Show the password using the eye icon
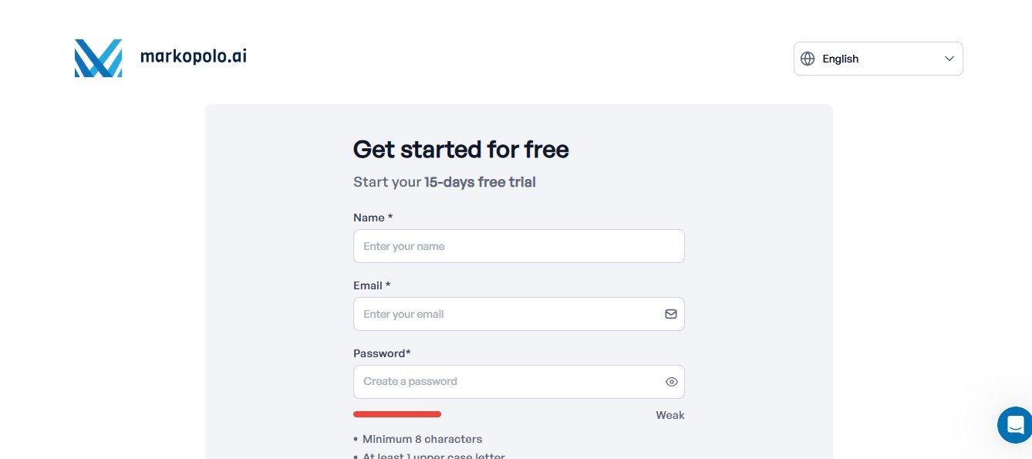Image resolution: width=1032 pixels, height=459 pixels. (x=671, y=382)
